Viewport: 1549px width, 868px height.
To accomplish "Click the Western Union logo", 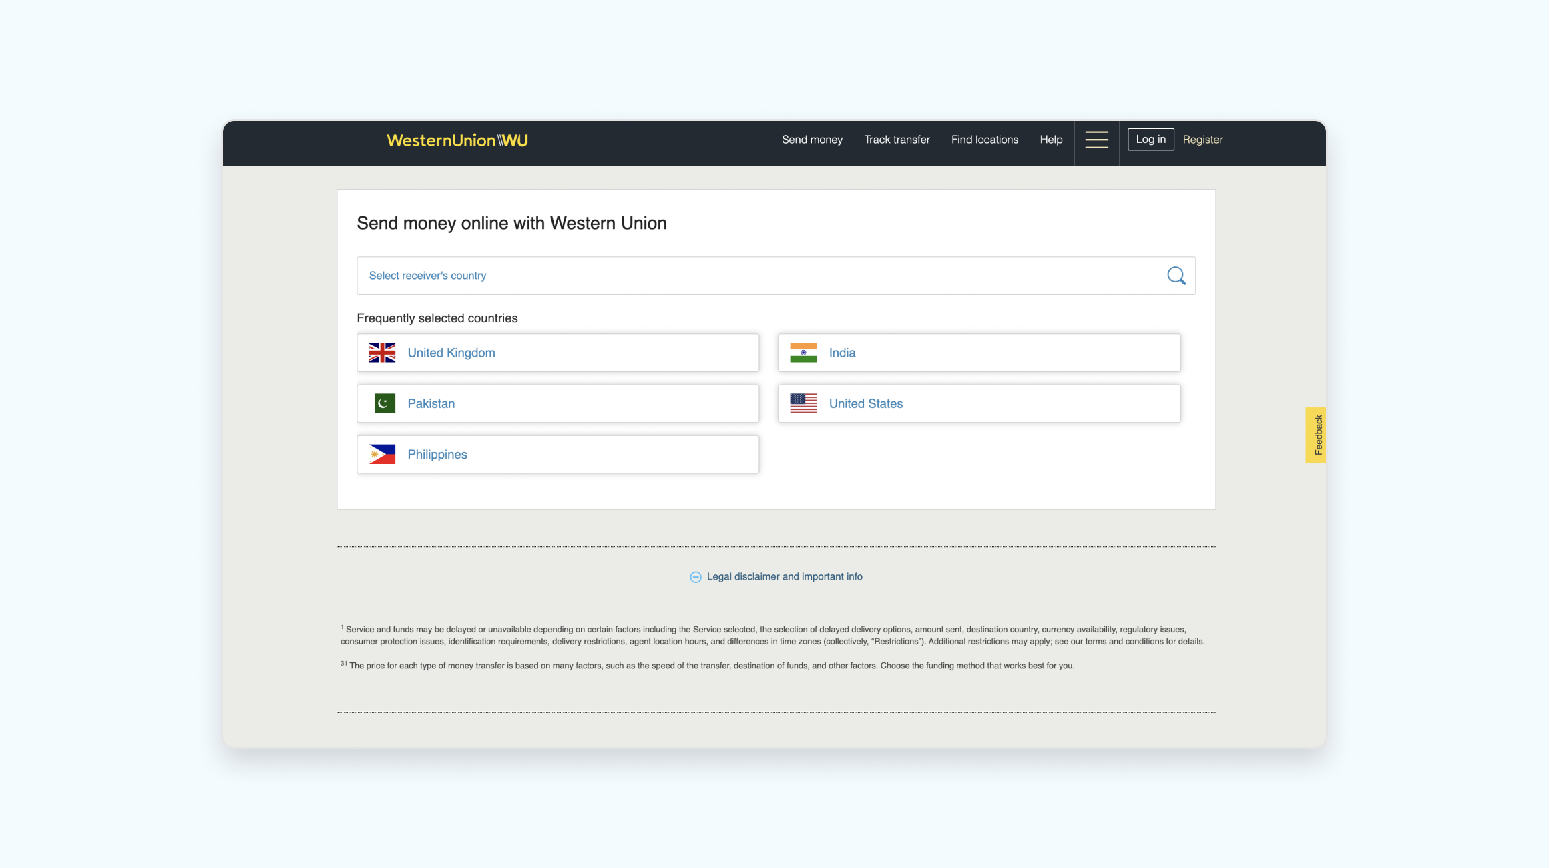I will coord(457,140).
